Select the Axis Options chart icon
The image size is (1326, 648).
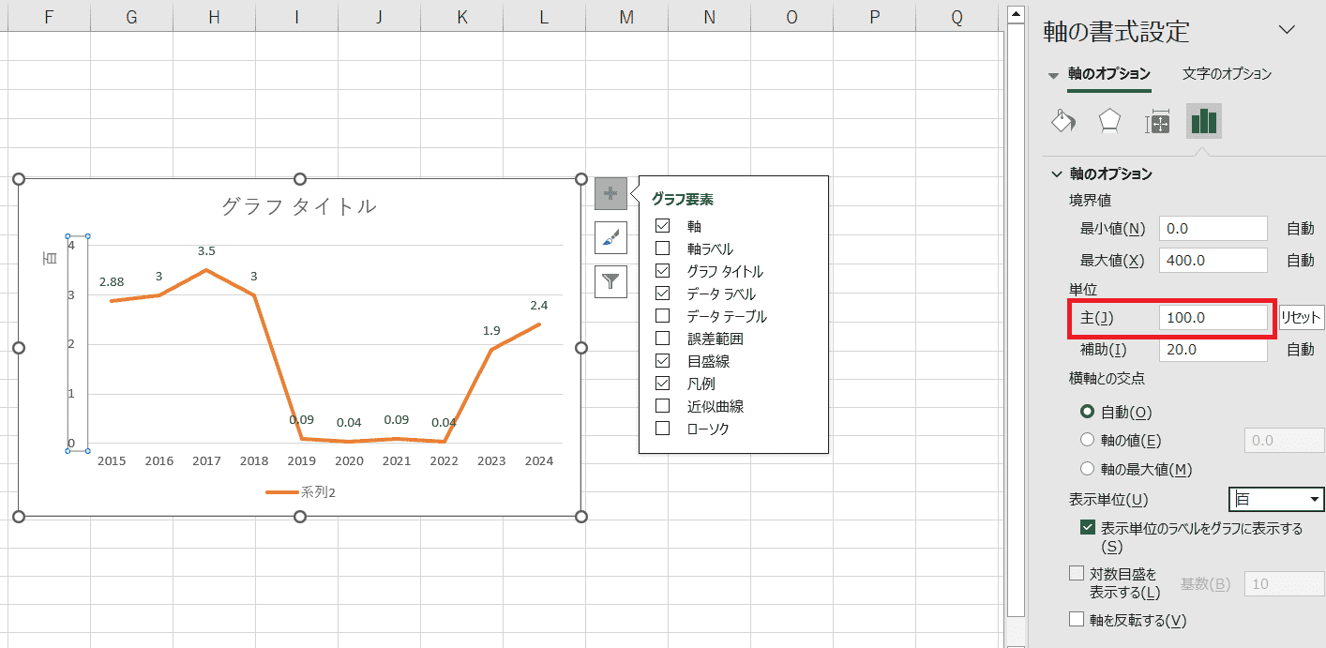[1204, 121]
